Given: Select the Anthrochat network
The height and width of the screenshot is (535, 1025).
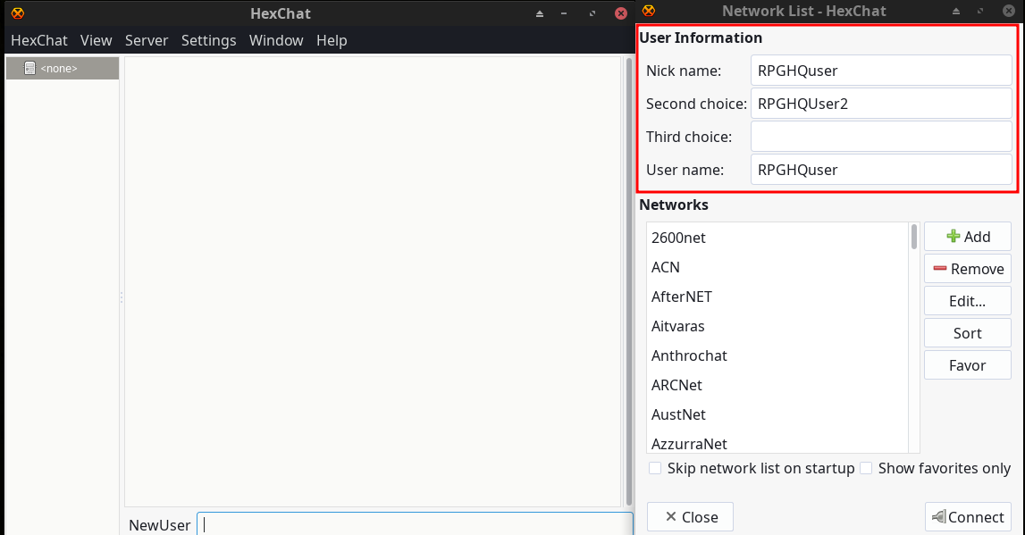Looking at the screenshot, I should (x=777, y=355).
